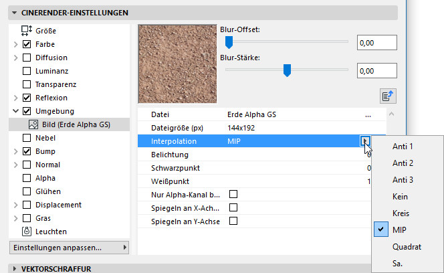This screenshot has width=444, height=273.
Task: Select the Bild (Erde Alpha GS) image icon
Action: click(x=33, y=124)
